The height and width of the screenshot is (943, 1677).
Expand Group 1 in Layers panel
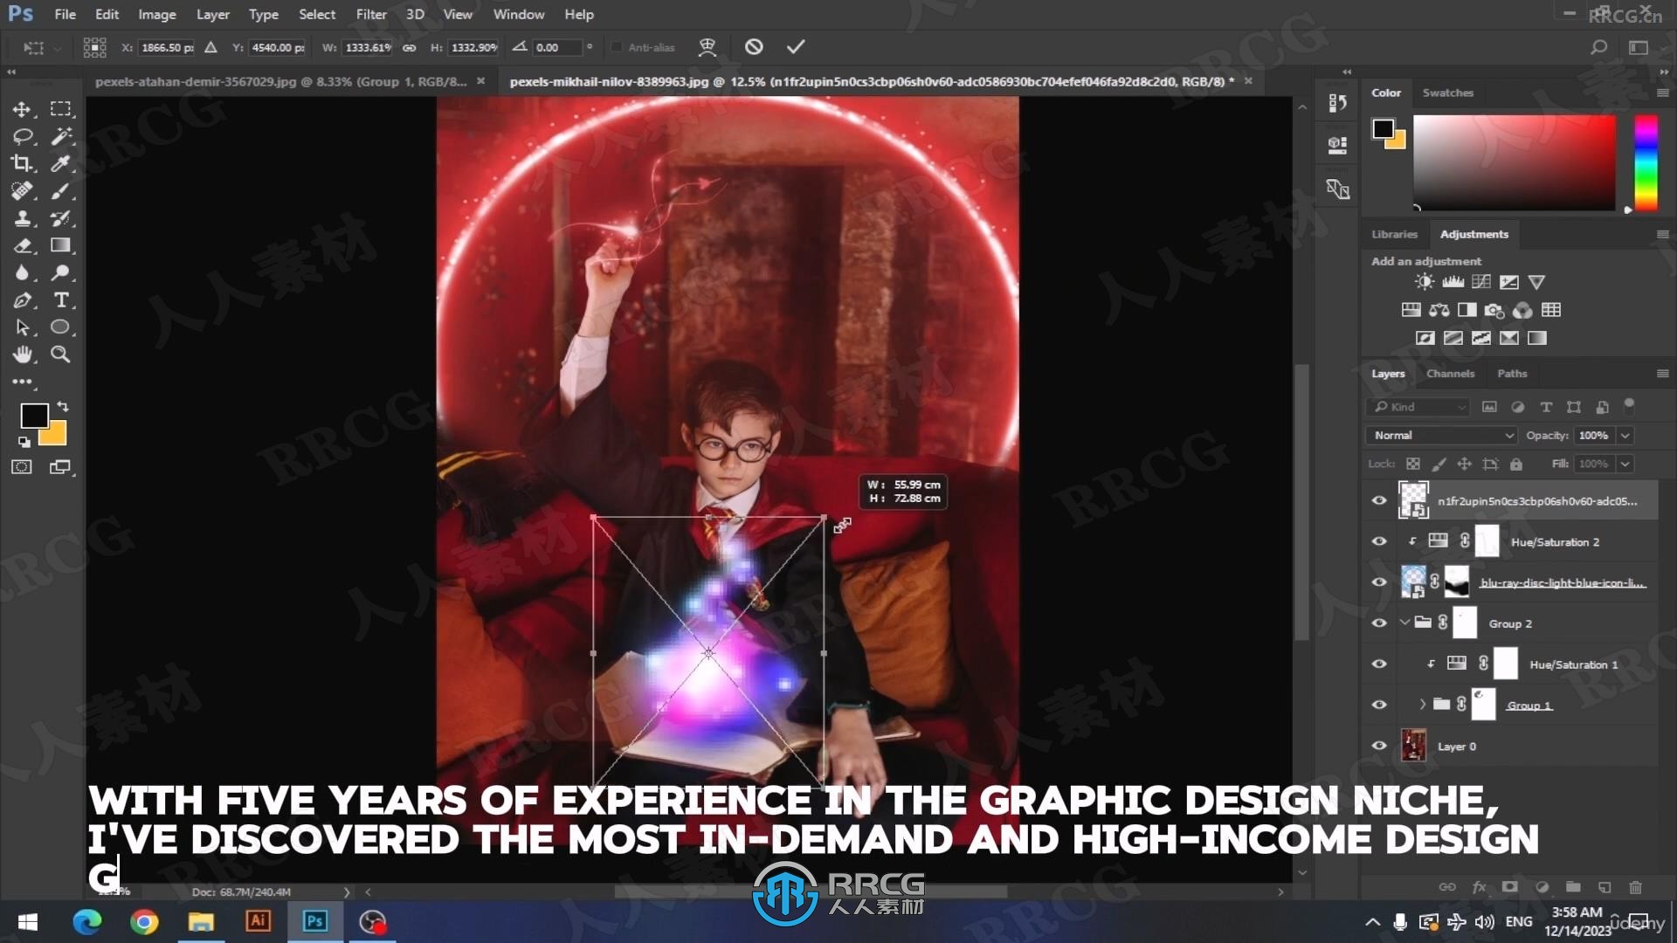point(1425,704)
